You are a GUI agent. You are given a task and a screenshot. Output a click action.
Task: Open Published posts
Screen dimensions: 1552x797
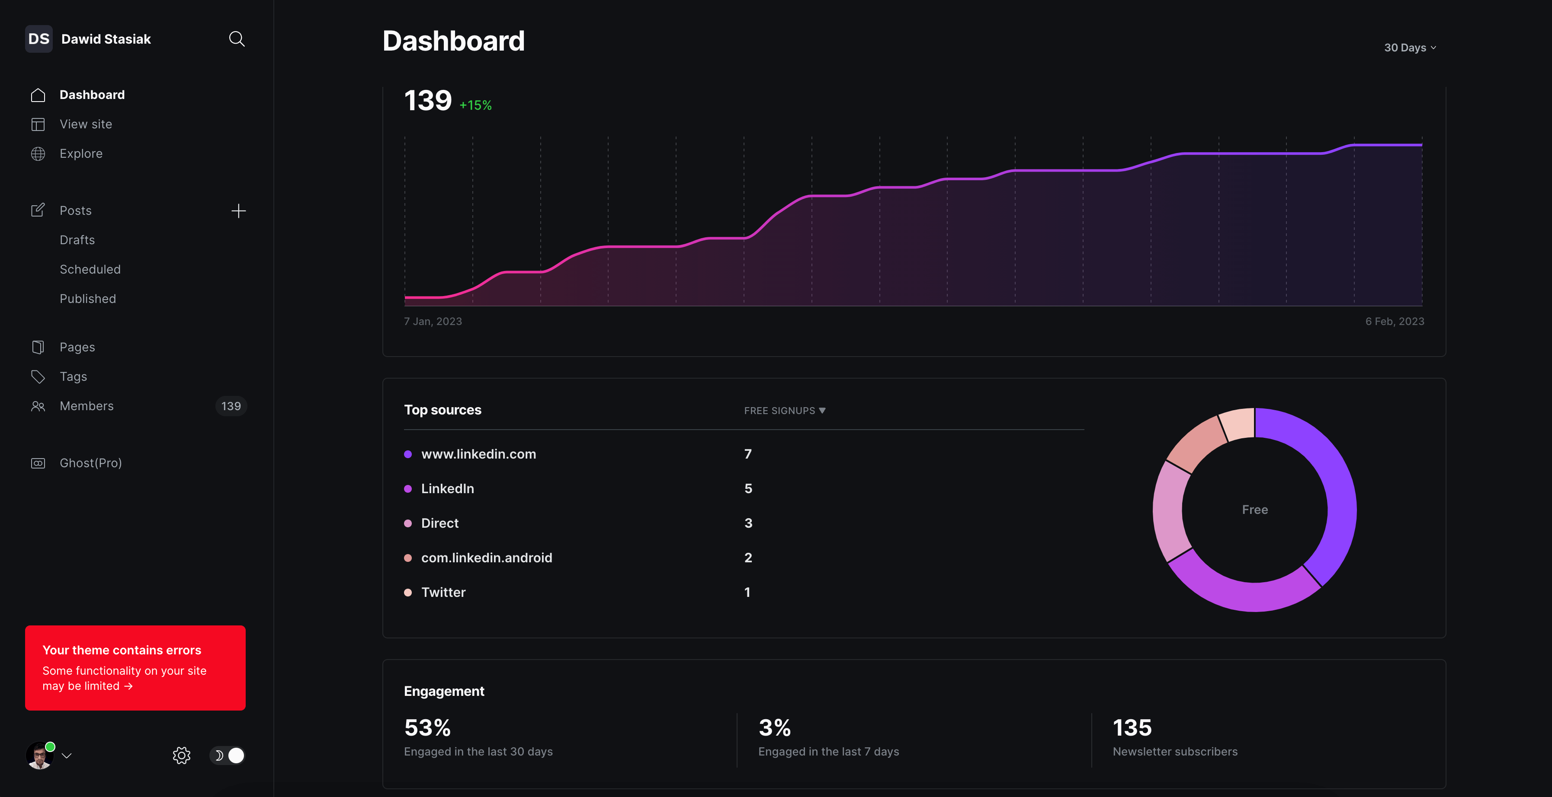pyautogui.click(x=87, y=299)
